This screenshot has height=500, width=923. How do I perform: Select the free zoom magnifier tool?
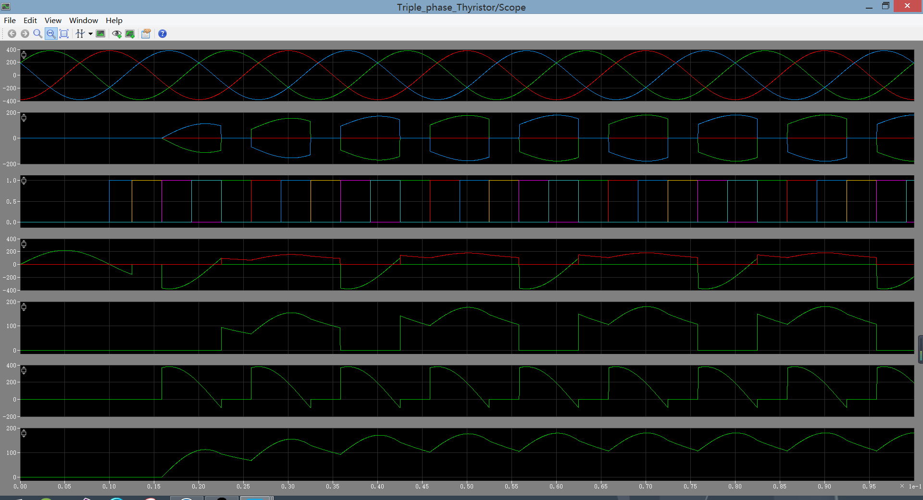tap(37, 34)
